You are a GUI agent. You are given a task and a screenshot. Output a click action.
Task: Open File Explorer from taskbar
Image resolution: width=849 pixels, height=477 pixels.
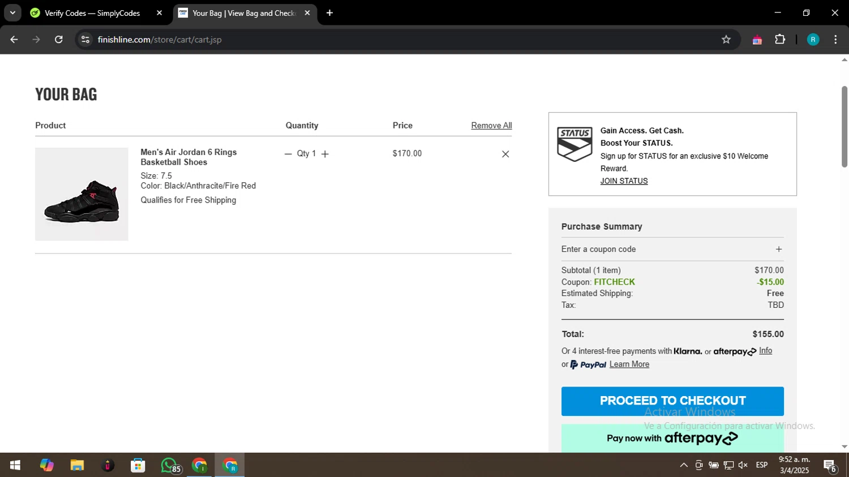click(x=77, y=465)
